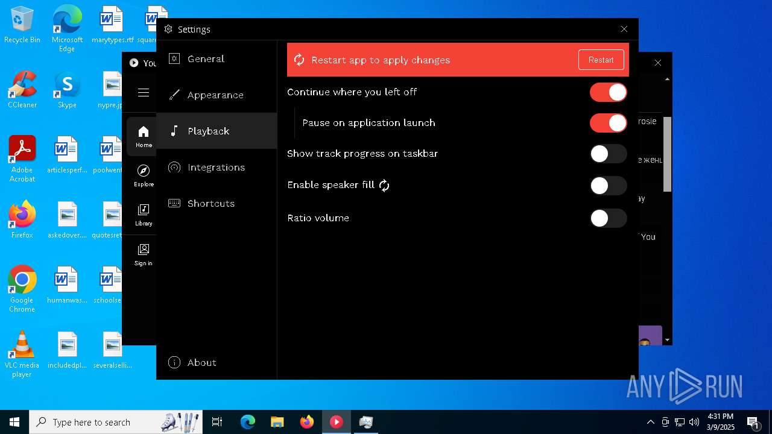Select the humanwas document on desktop

point(67,286)
